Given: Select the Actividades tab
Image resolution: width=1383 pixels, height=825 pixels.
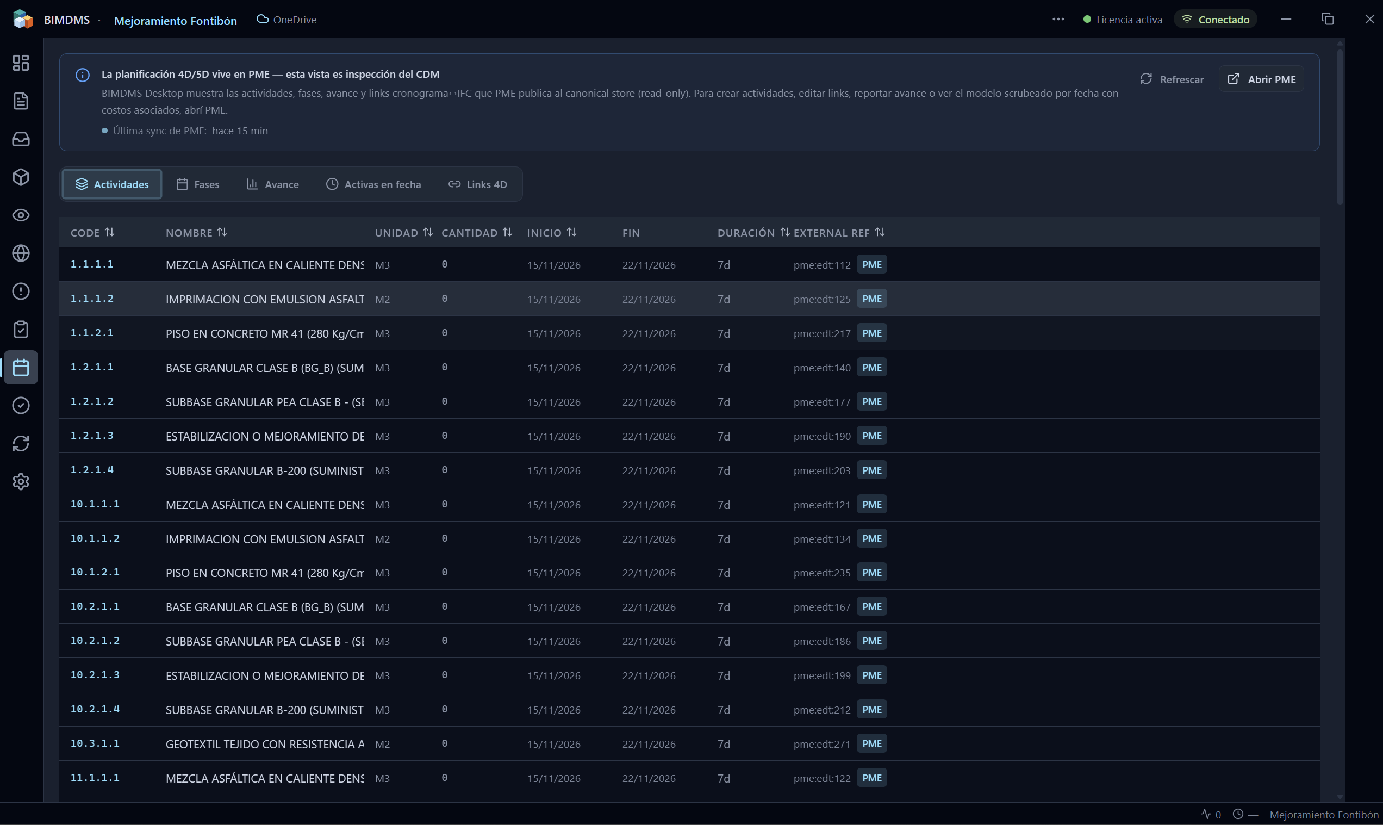Looking at the screenshot, I should click(x=111, y=184).
